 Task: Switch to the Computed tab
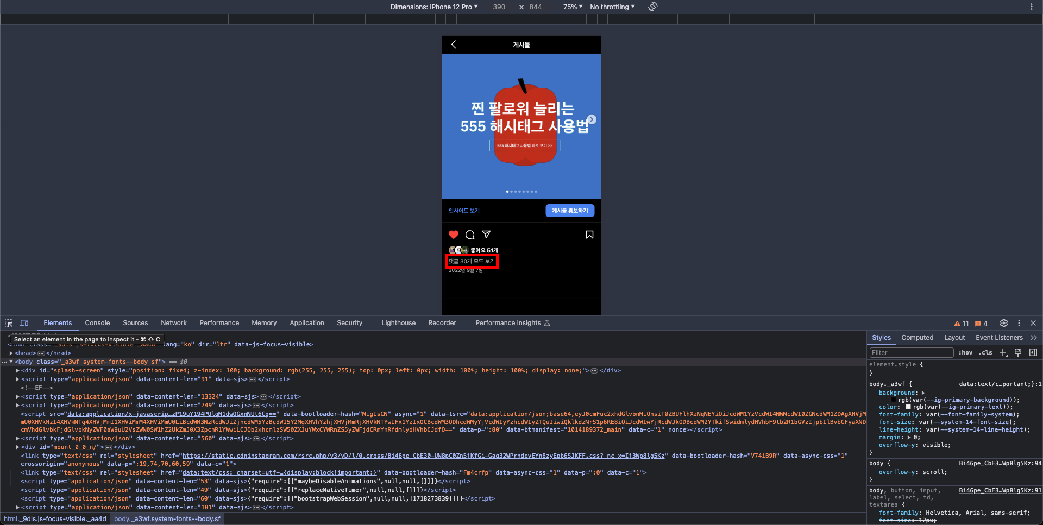(x=917, y=338)
